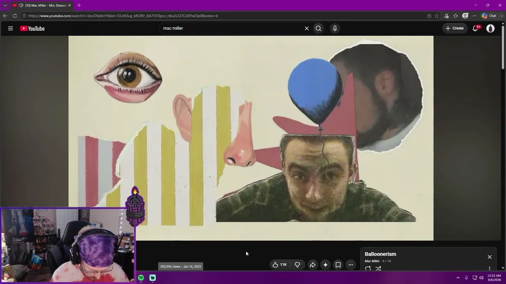Expand the tab search dropdown

click(5, 5)
